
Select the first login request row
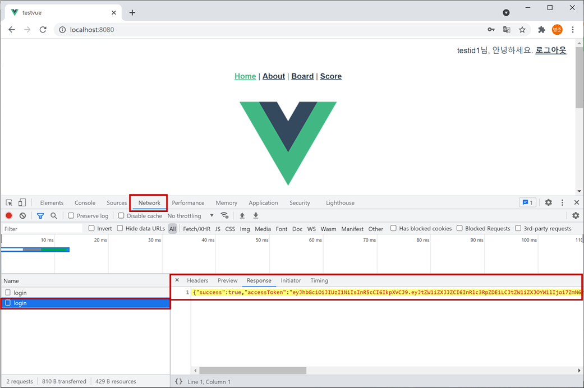[85, 293]
